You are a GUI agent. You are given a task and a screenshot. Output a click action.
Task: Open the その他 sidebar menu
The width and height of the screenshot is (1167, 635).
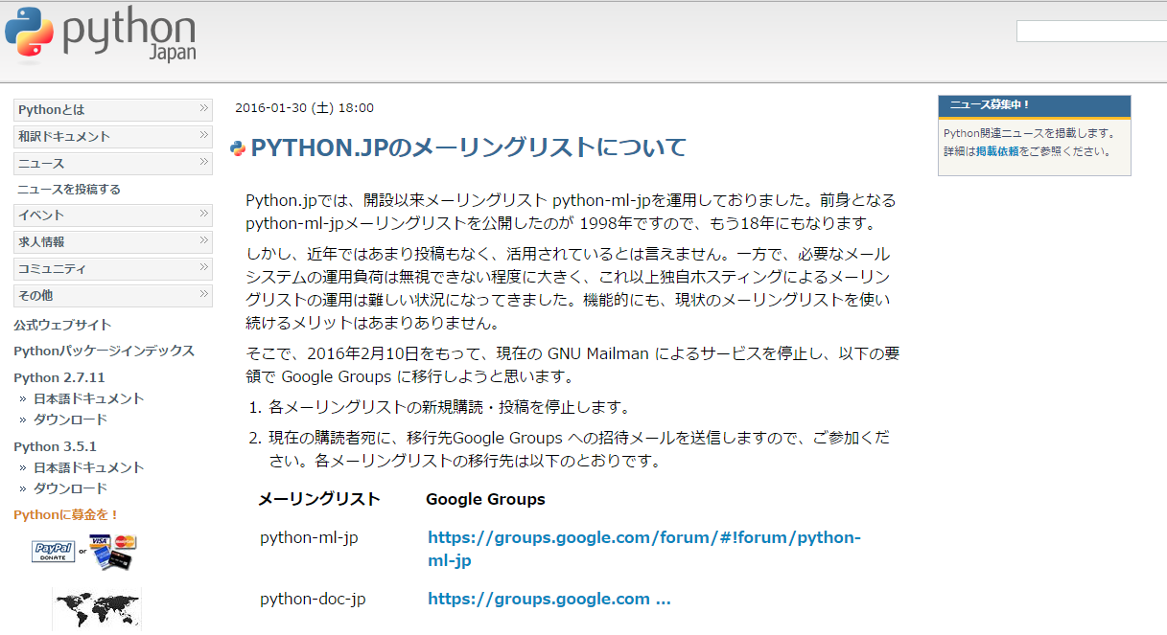click(x=113, y=295)
